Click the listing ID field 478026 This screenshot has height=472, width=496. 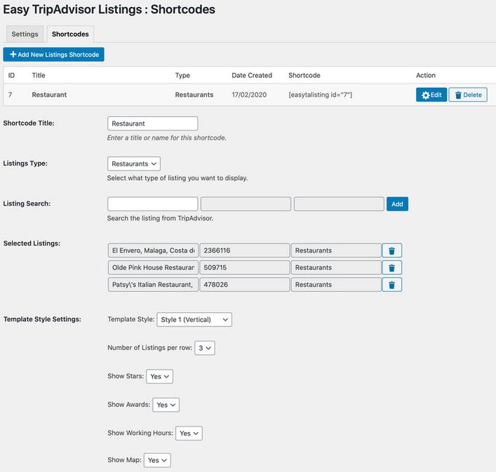tap(245, 285)
